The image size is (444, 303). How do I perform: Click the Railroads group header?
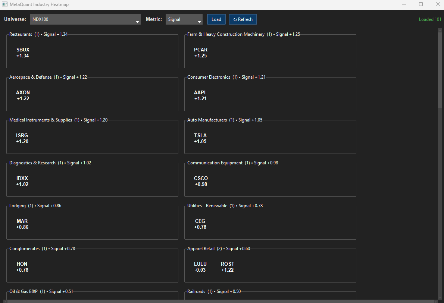(x=214, y=291)
